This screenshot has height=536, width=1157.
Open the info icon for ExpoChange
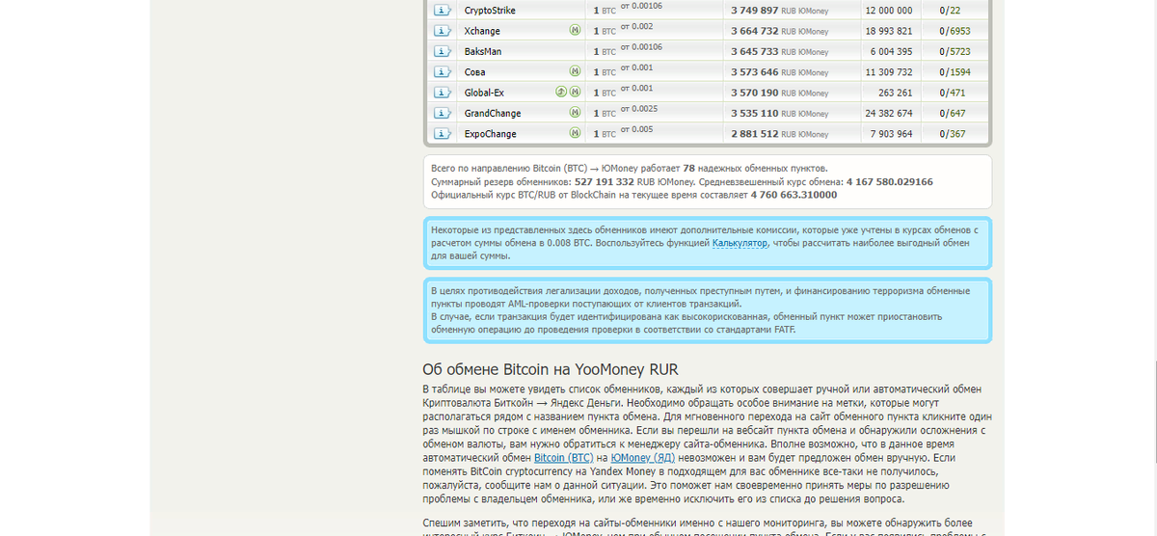(442, 134)
